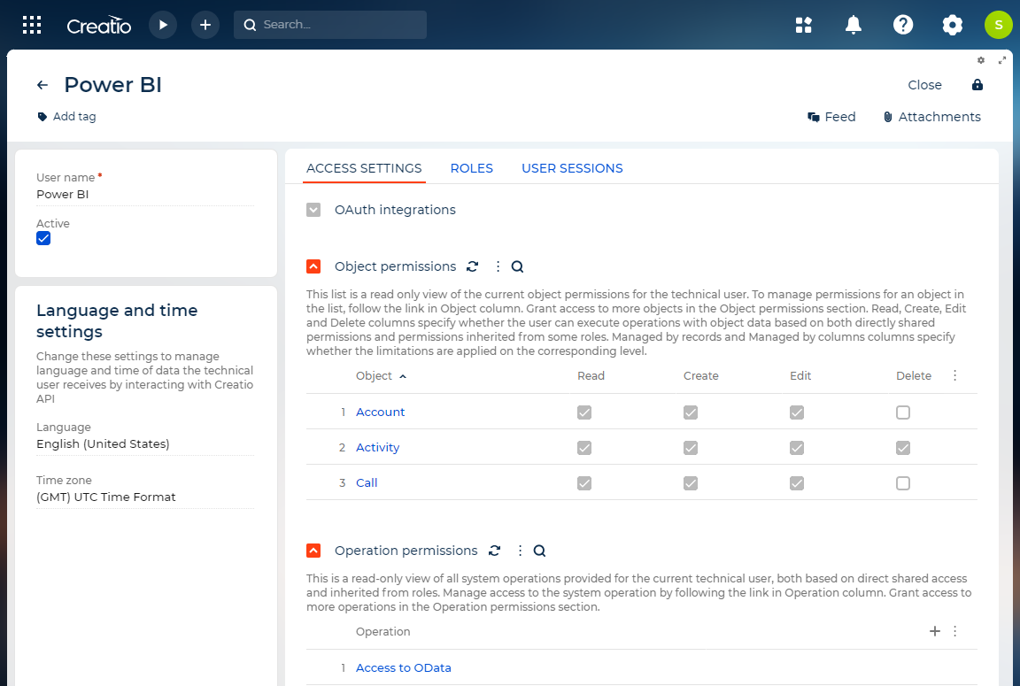Open the Activity object link
Screen dimensions: 1020x686
(x=377, y=448)
